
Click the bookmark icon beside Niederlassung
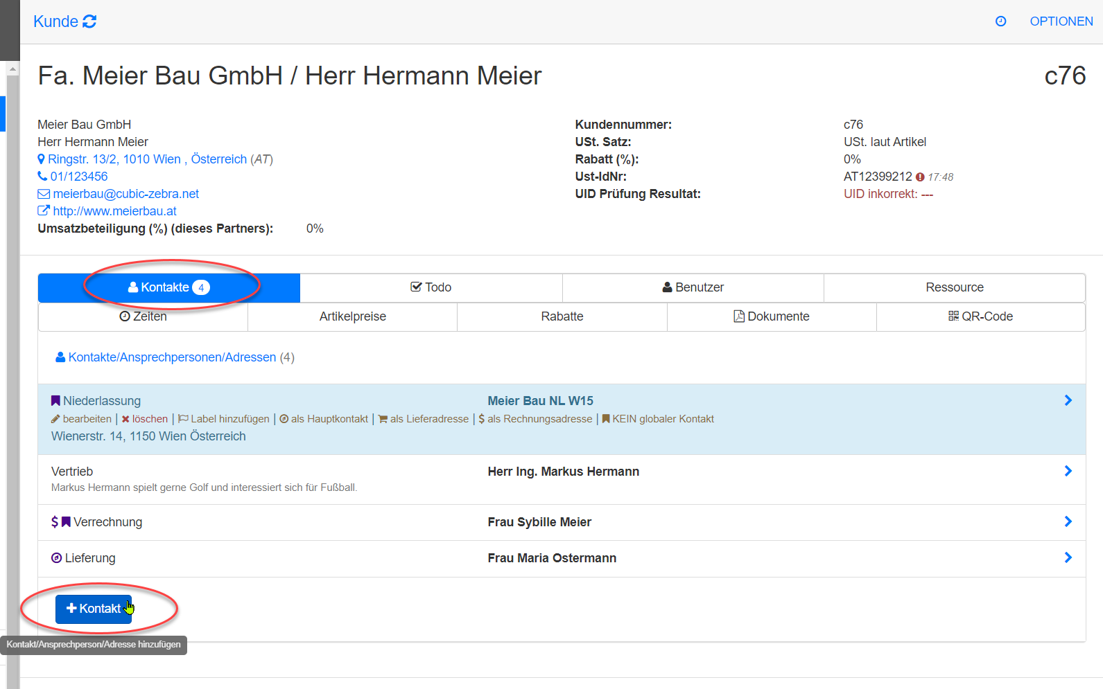pyautogui.click(x=55, y=401)
